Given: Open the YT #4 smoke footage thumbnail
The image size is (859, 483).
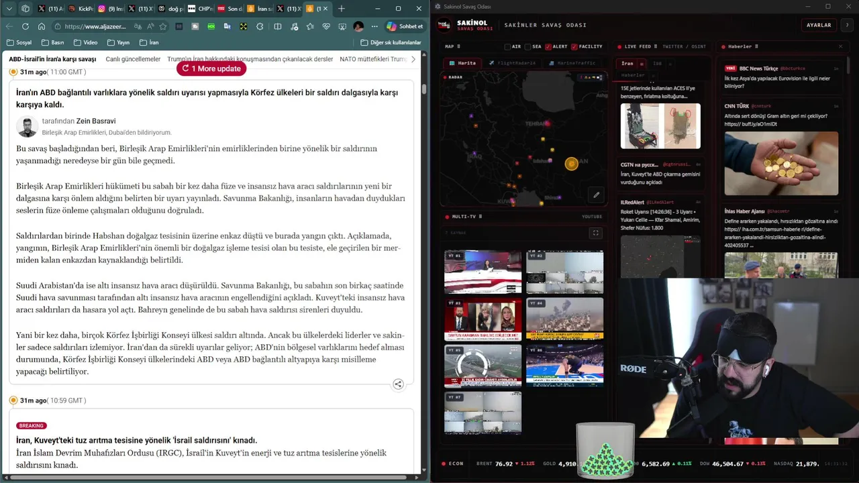Looking at the screenshot, I should [x=564, y=319].
